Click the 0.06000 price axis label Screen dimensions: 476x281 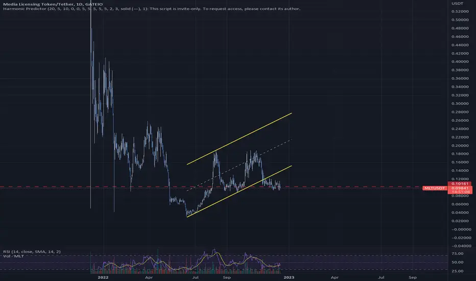(460, 204)
